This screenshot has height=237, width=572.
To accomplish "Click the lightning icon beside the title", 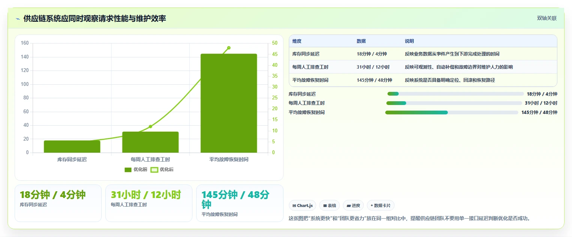I will pos(18,19).
